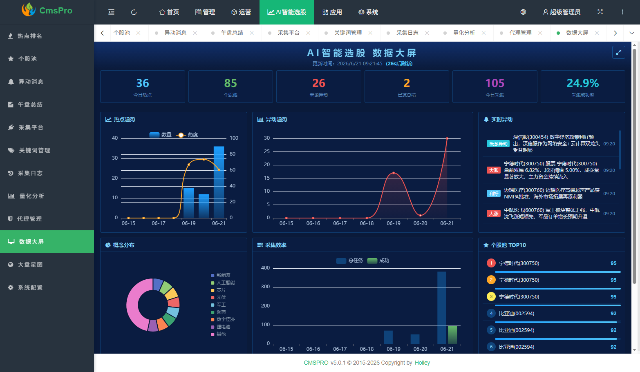Open the tab options dropdown chevron
The width and height of the screenshot is (640, 372).
[632, 33]
